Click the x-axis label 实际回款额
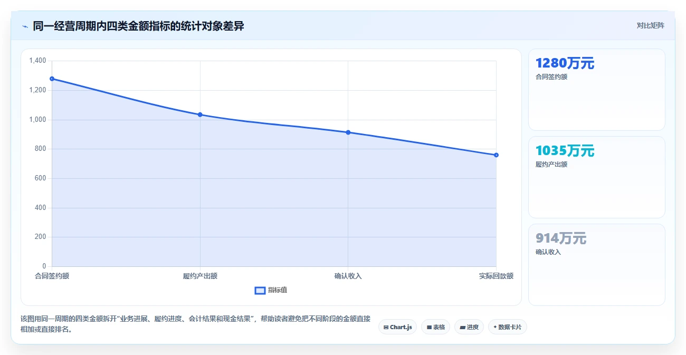Image resolution: width=686 pixels, height=355 pixels. coord(496,276)
